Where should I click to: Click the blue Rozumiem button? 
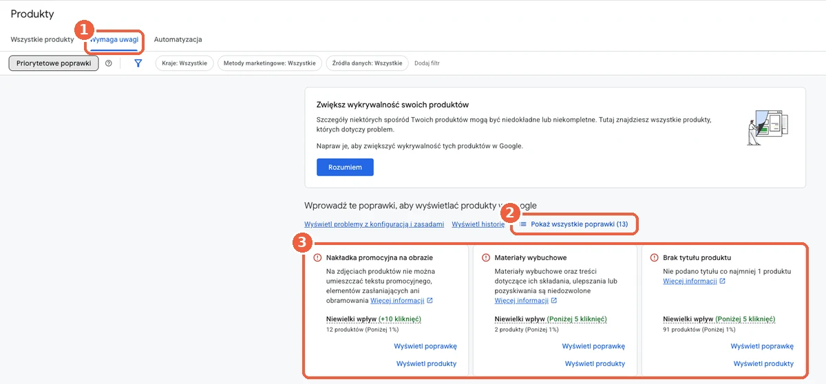click(345, 167)
